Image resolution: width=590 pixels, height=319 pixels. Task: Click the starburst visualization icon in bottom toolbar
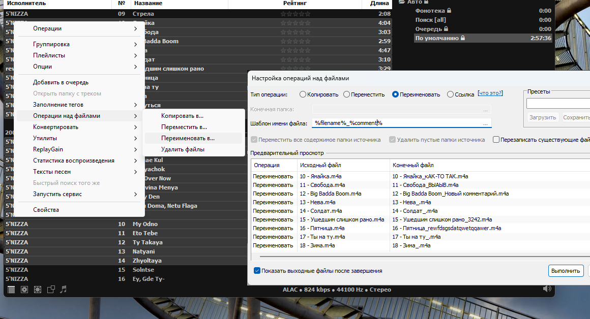click(37, 290)
